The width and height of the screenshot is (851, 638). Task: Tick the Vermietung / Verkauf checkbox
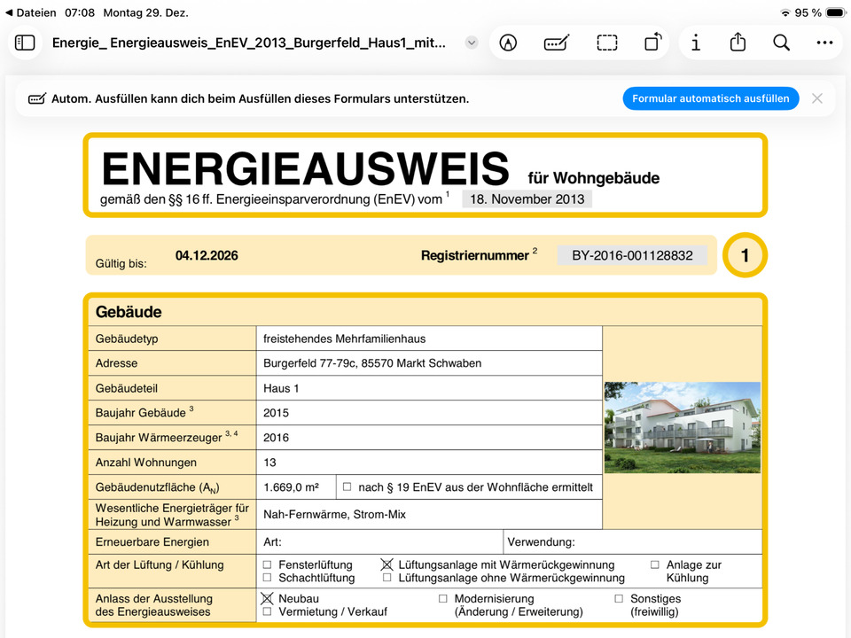268,611
